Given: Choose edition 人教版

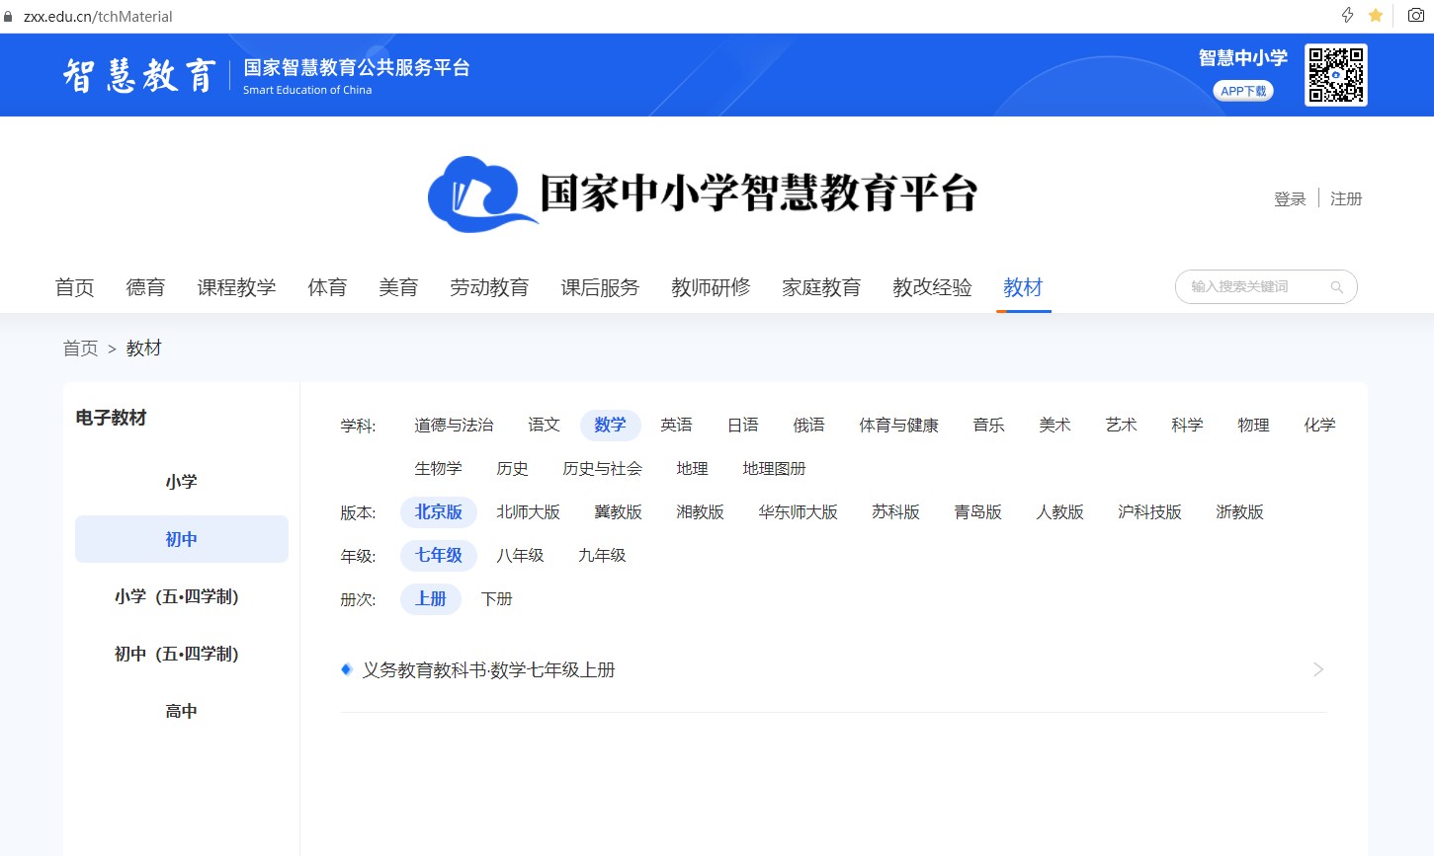Looking at the screenshot, I should (1060, 511).
